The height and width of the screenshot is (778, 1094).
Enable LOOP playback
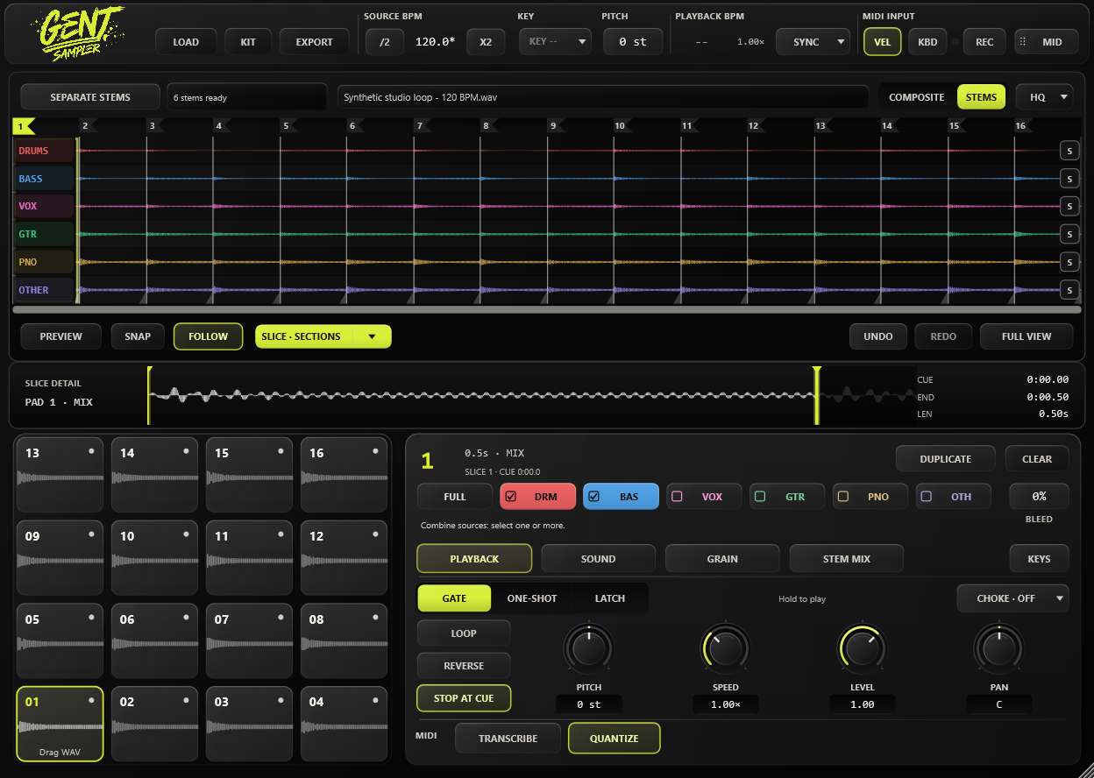tap(464, 633)
